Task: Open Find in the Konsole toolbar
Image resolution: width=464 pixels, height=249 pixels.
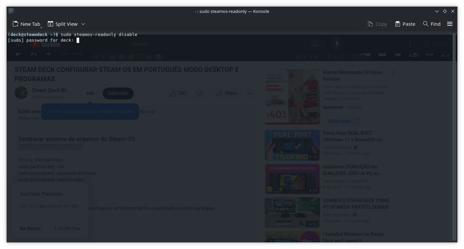Action: [432, 24]
